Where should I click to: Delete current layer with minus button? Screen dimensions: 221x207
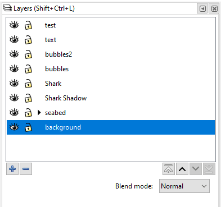pyautogui.click(x=26, y=169)
